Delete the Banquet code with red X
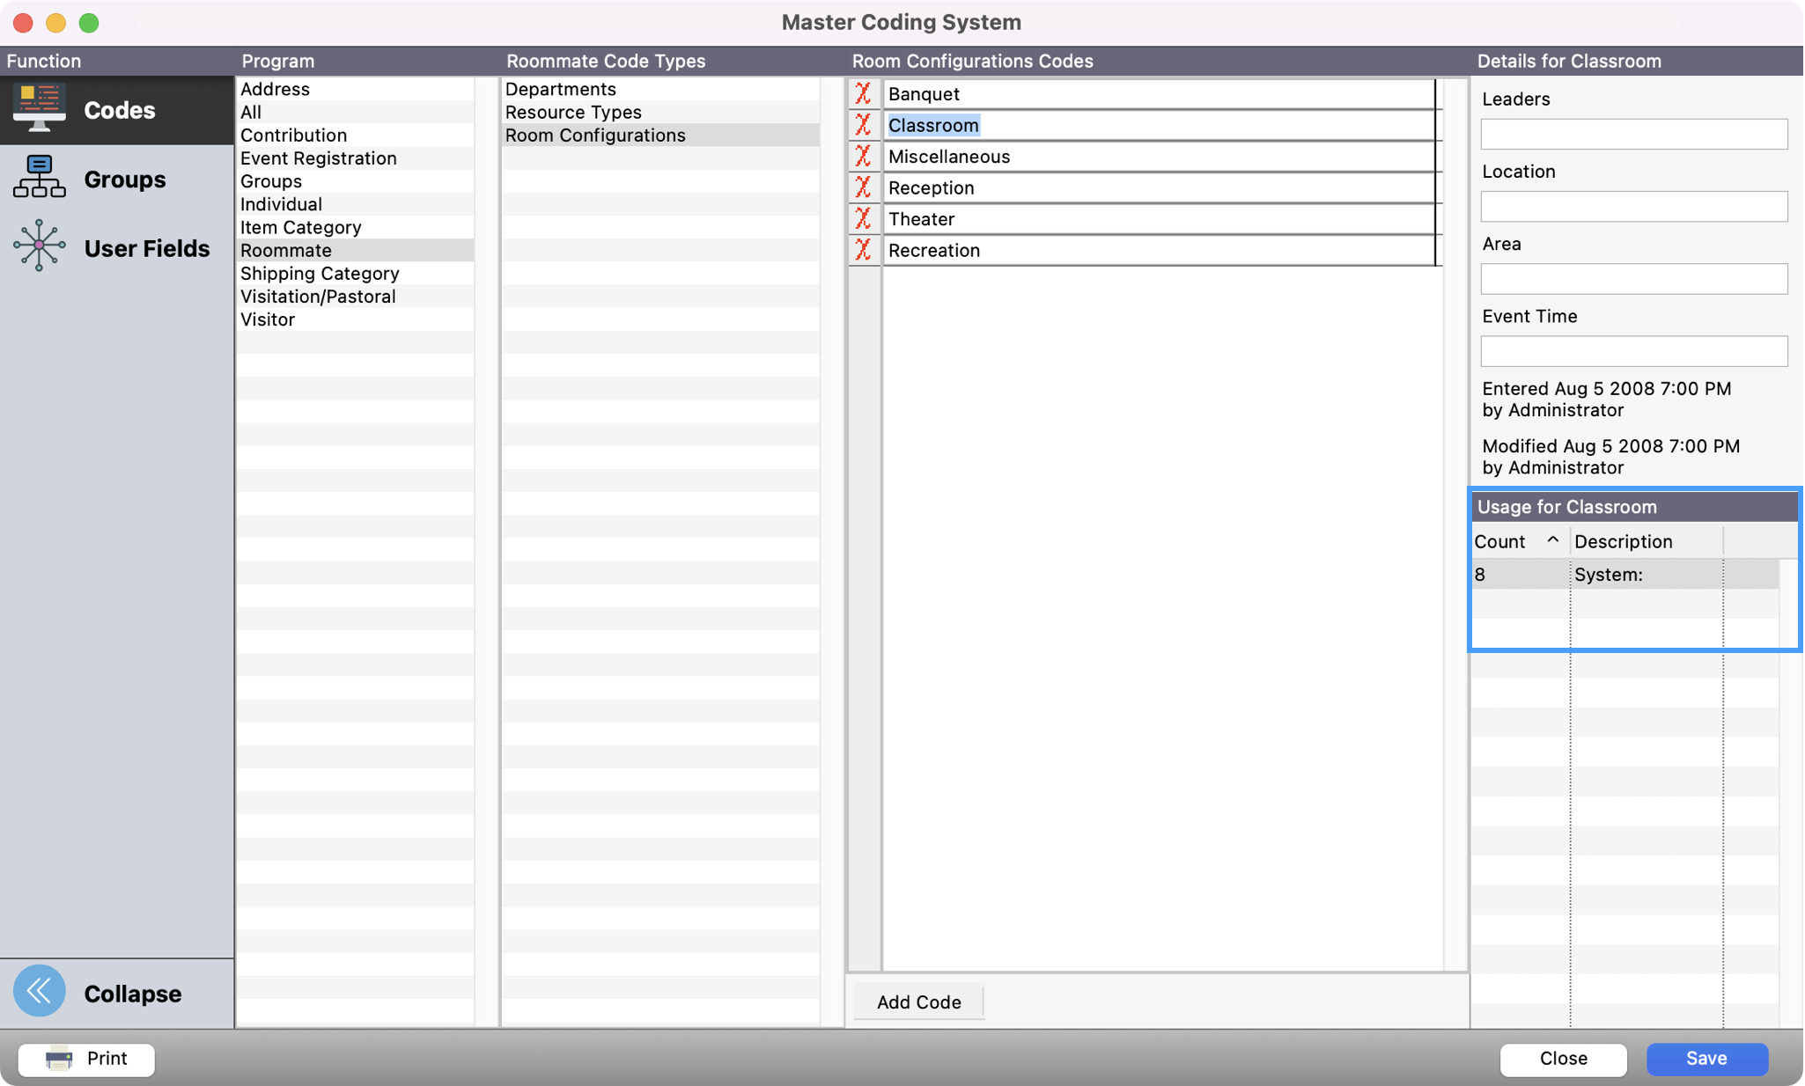 pos(863,93)
